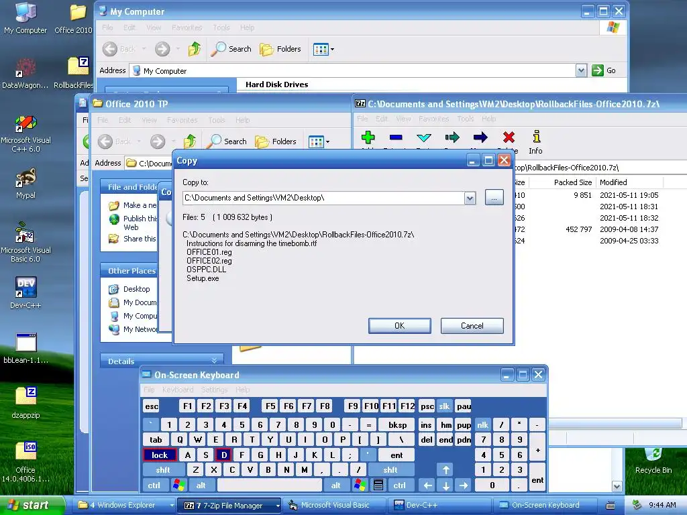
Task: Open the Favorites menu in My Computer window
Action: [x=187, y=27]
